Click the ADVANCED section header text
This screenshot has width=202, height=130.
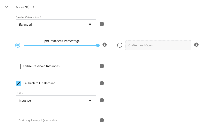coord(25,7)
